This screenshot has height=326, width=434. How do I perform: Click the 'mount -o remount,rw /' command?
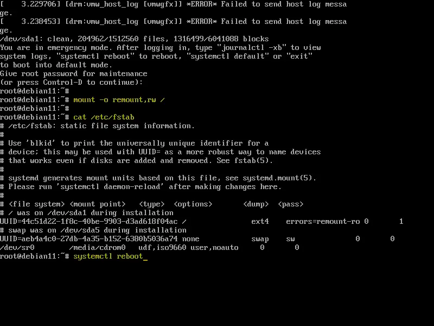(x=119, y=100)
